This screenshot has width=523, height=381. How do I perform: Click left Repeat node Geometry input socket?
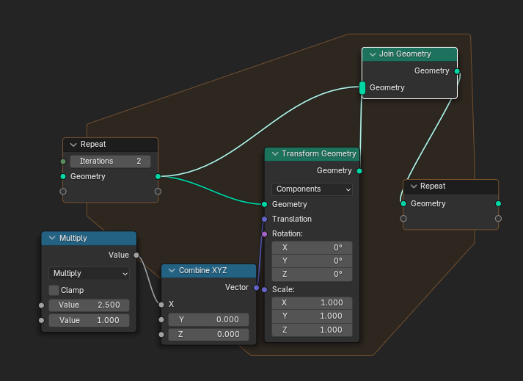(63, 176)
